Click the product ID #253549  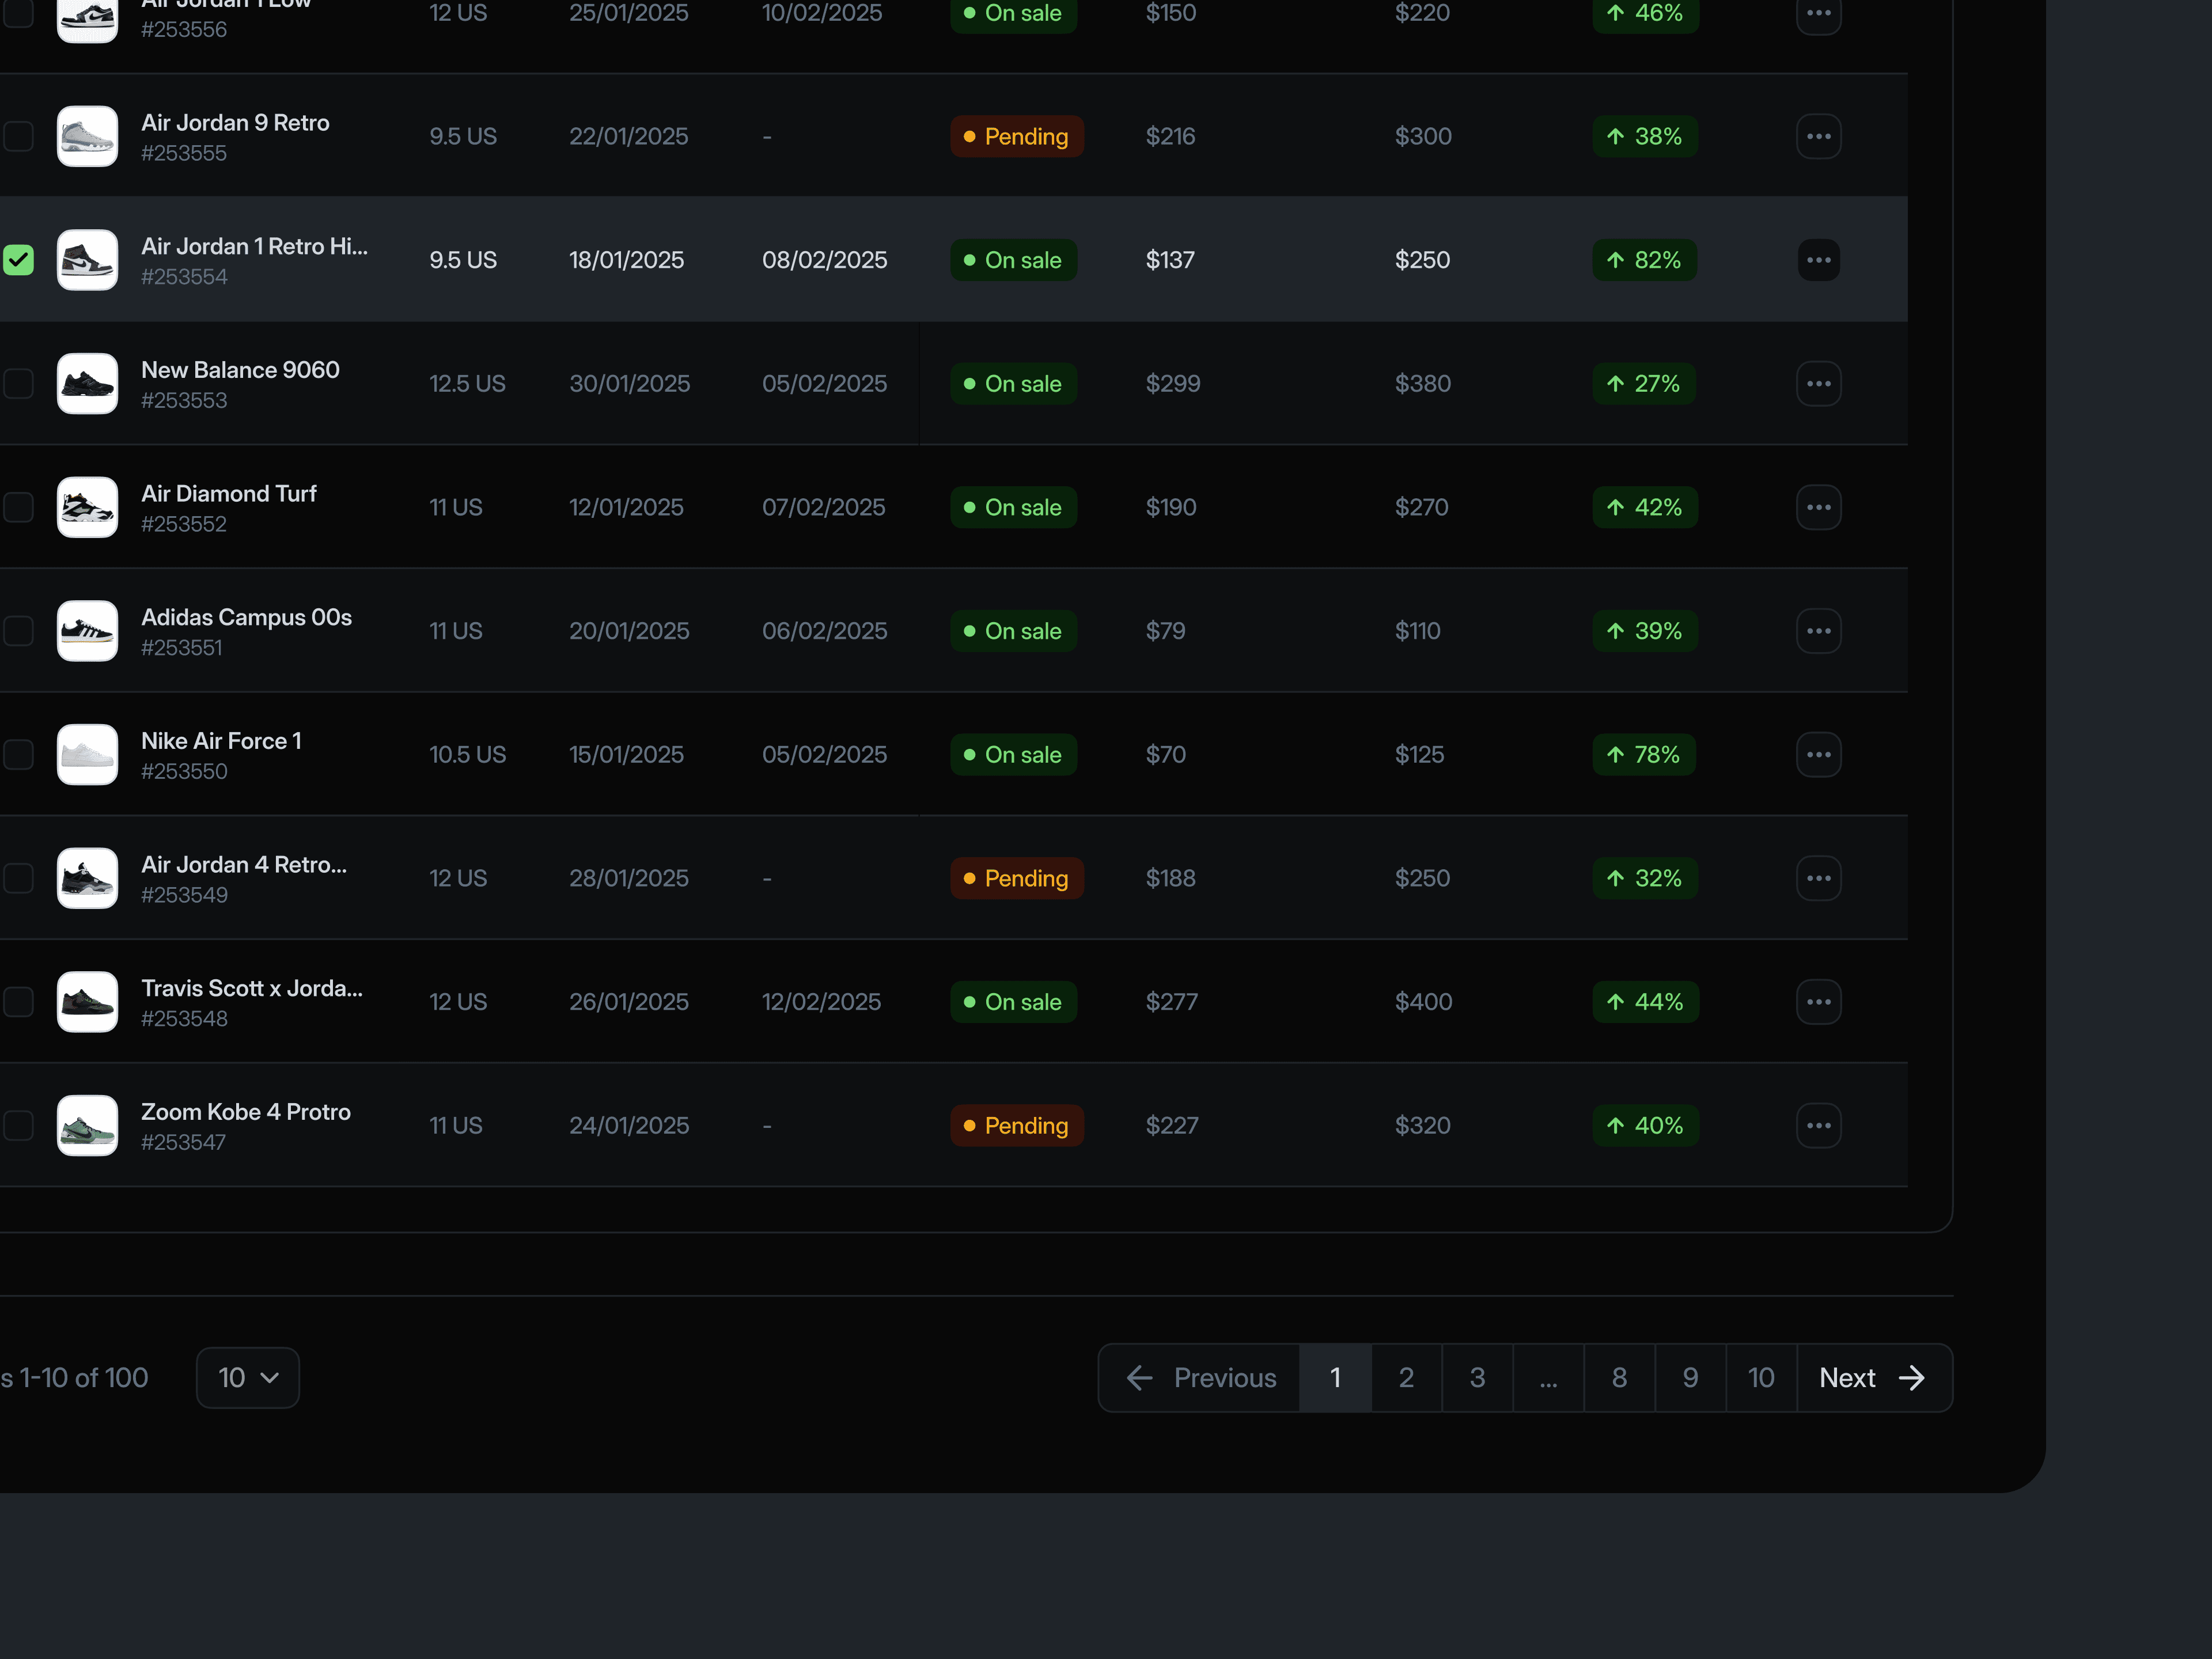(x=184, y=895)
